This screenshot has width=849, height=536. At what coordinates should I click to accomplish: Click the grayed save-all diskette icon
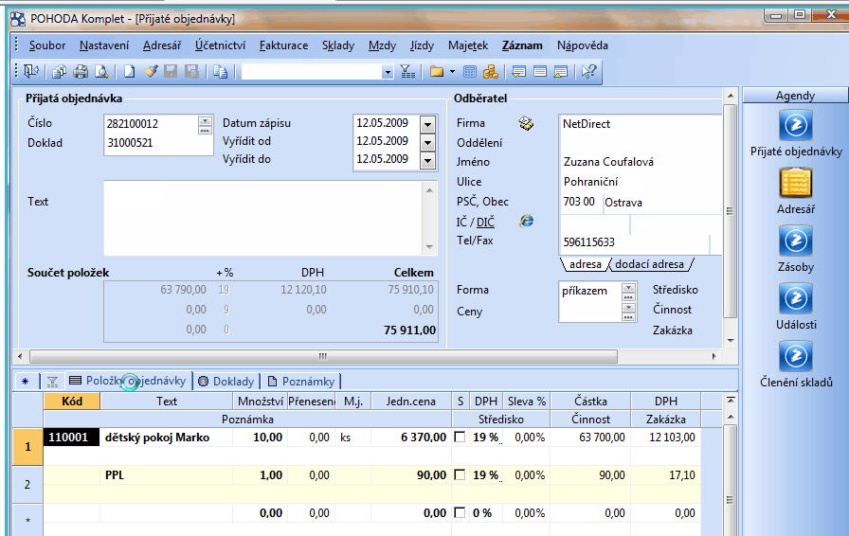pyautogui.click(x=191, y=71)
